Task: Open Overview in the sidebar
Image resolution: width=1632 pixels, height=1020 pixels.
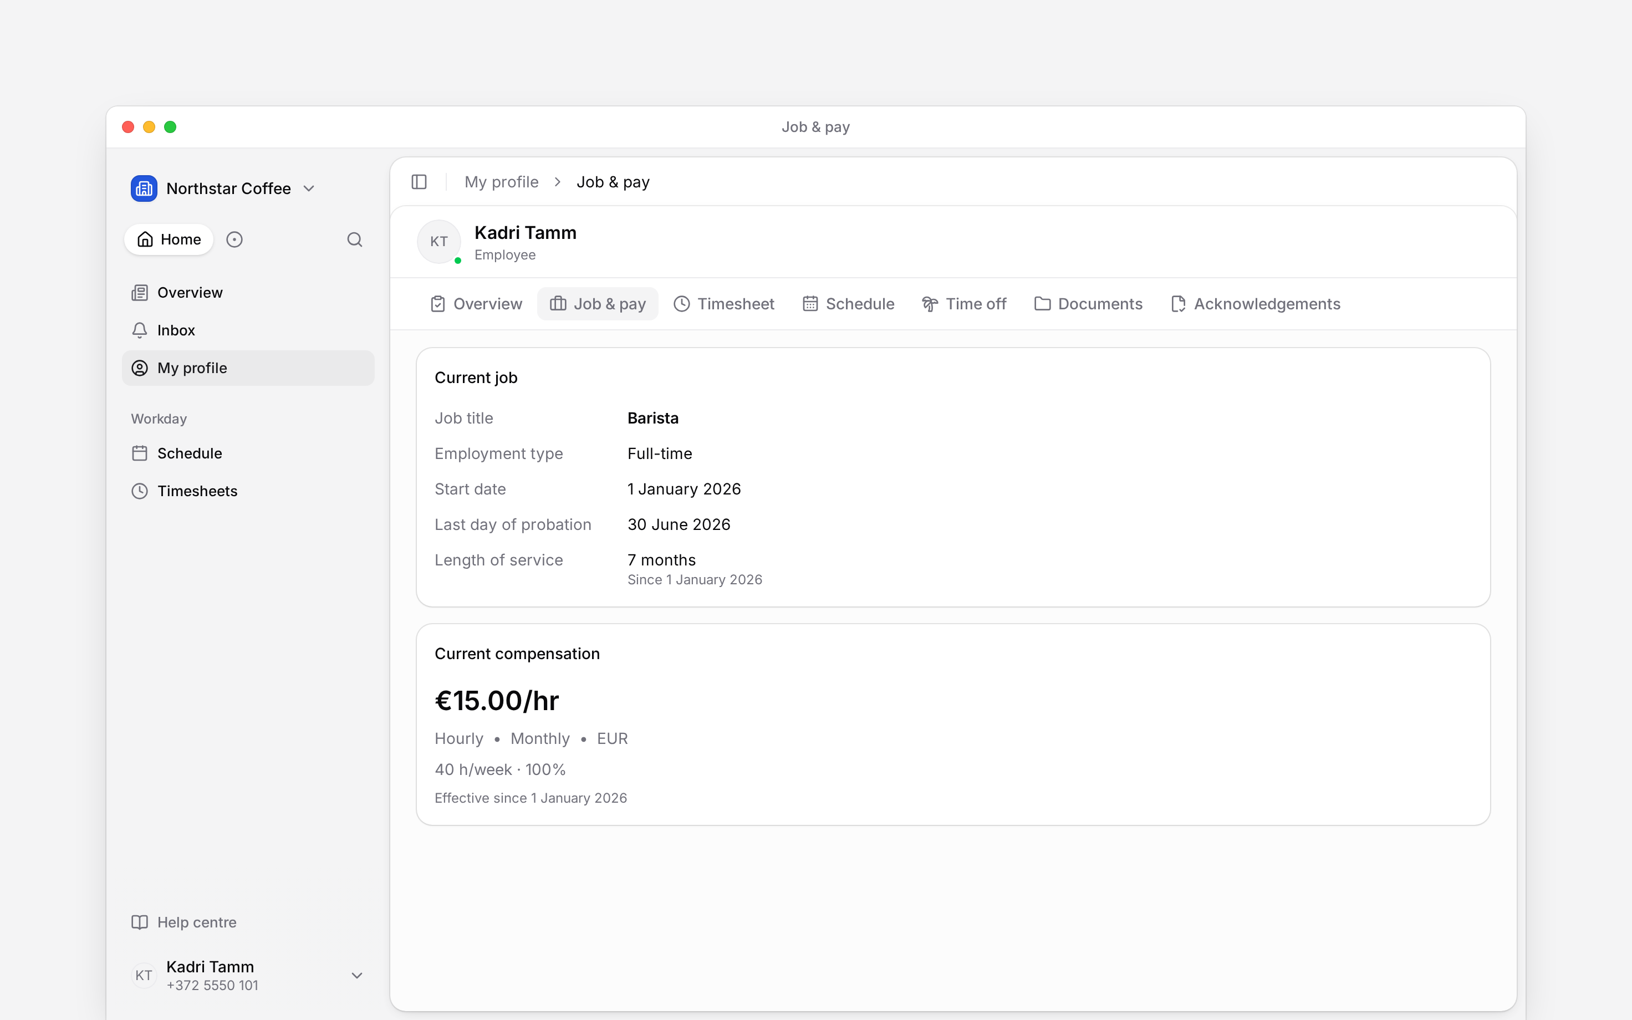Action: tap(248, 293)
